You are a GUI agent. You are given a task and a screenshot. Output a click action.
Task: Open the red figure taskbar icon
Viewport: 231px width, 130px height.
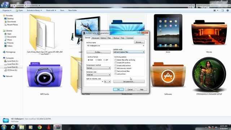pyautogui.click(x=48, y=127)
